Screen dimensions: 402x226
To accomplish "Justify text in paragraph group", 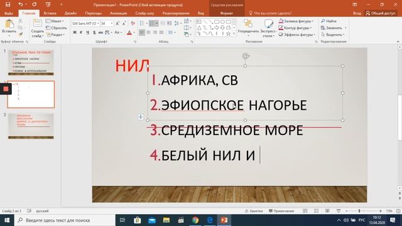I will 161,32.
